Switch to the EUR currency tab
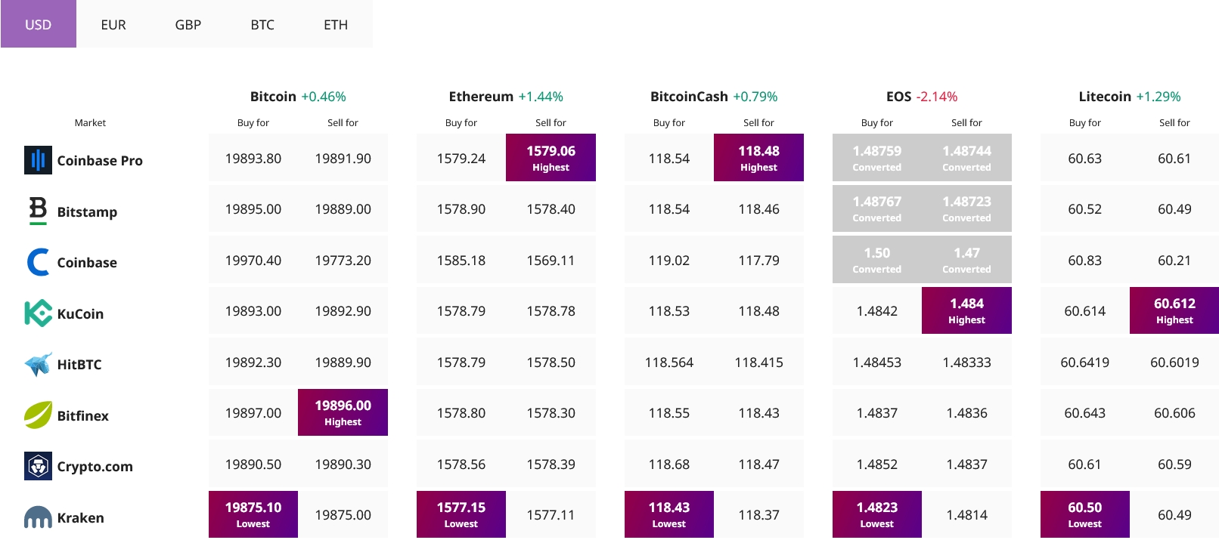Image resolution: width=1219 pixels, height=540 pixels. [x=113, y=24]
